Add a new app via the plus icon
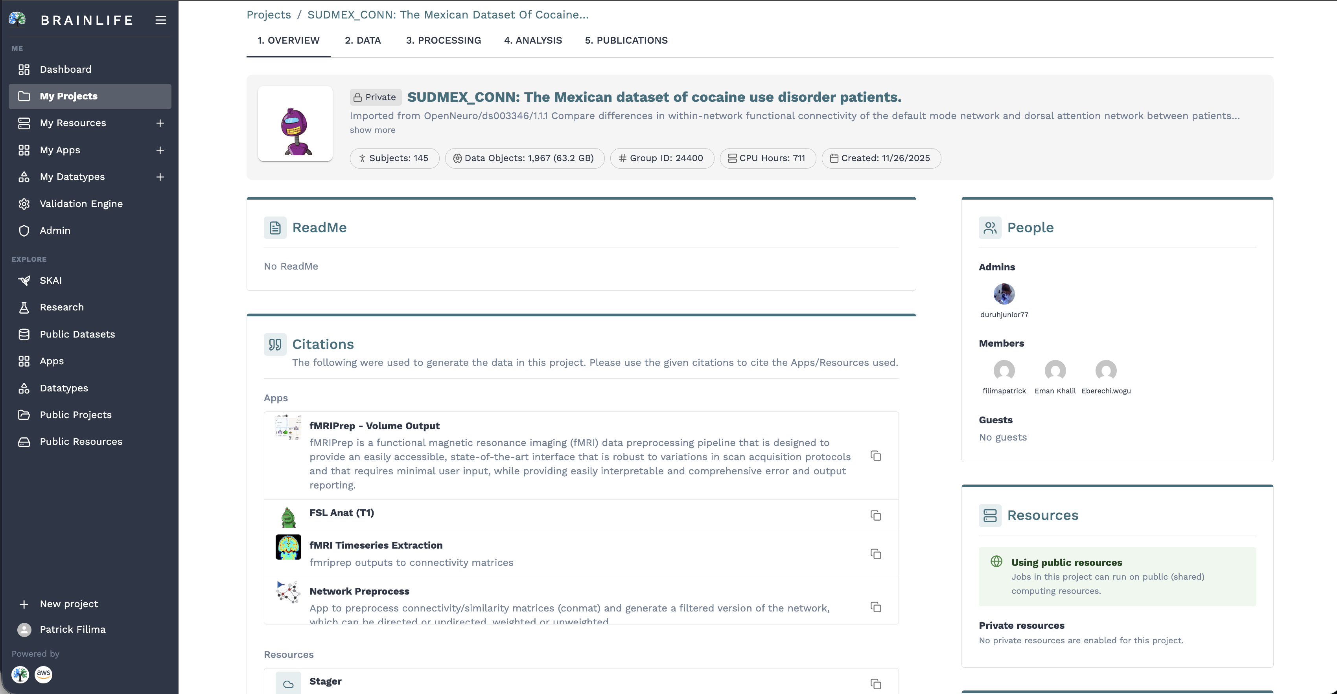1337x694 pixels. (160, 150)
